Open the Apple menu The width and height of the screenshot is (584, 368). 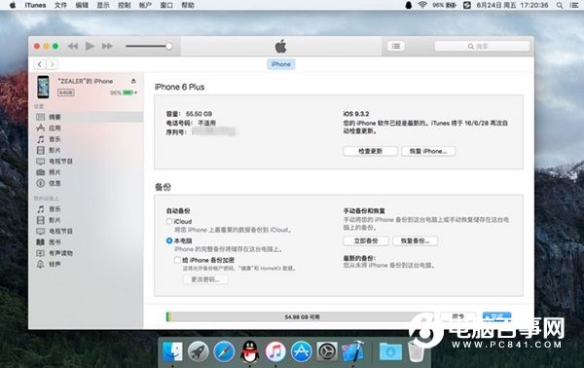coord(13,5)
